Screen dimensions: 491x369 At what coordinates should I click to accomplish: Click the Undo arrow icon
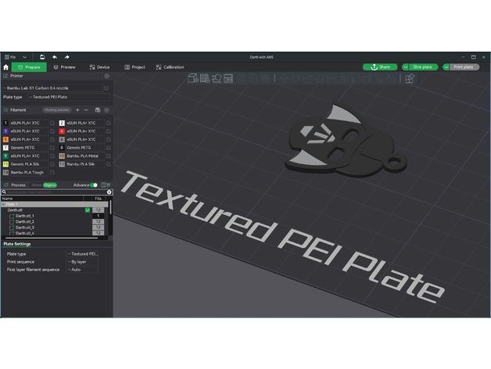click(56, 57)
